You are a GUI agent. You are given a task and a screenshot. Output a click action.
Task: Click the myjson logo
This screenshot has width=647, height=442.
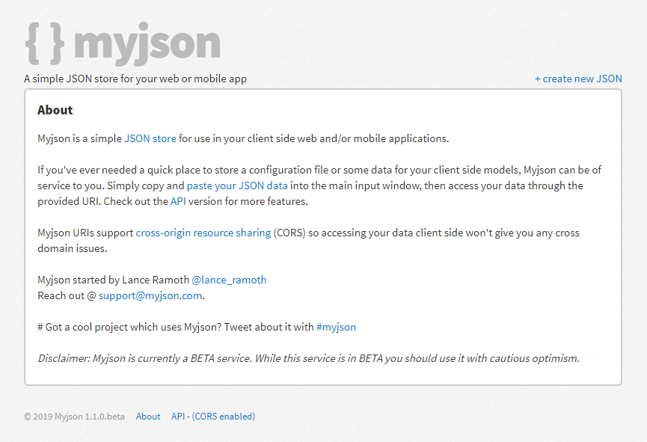coord(123,43)
